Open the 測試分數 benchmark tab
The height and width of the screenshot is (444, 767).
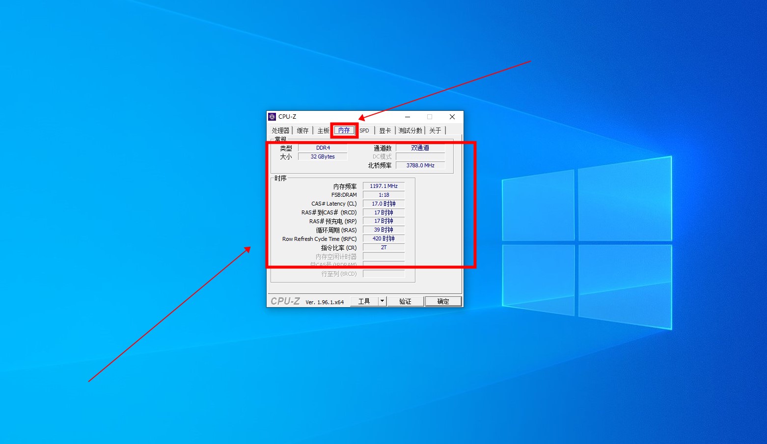click(410, 131)
